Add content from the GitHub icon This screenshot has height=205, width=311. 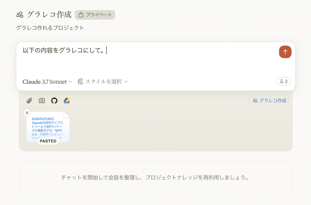54,101
